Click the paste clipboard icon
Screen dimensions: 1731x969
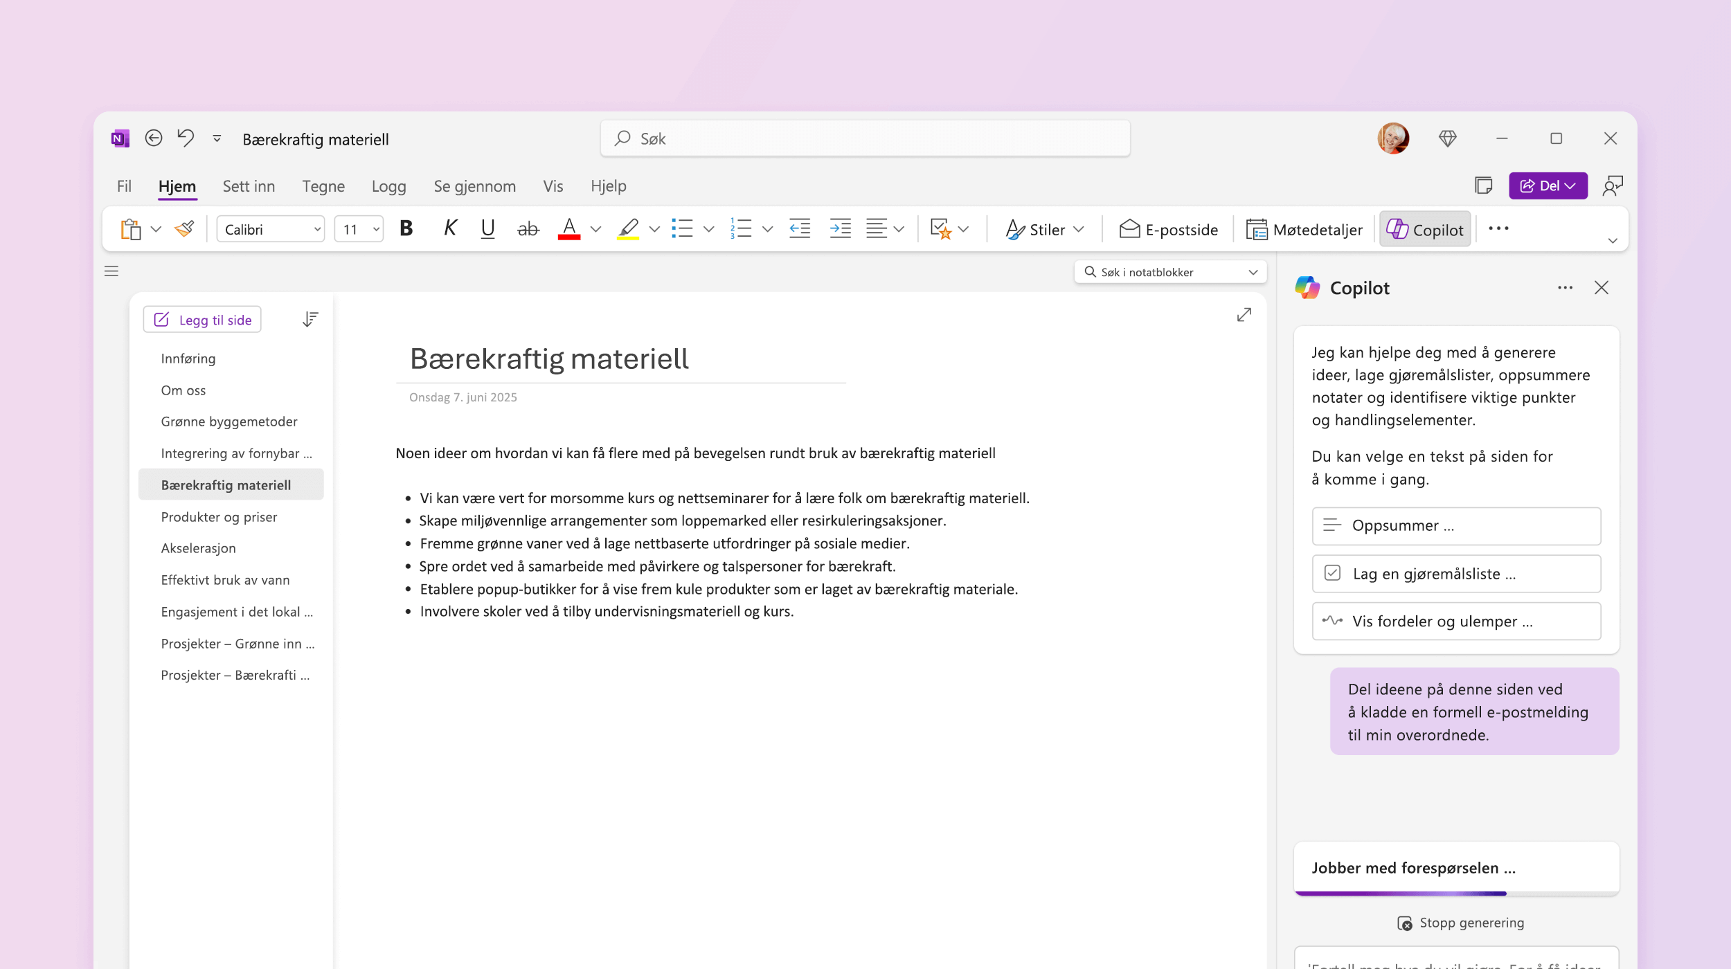click(131, 229)
